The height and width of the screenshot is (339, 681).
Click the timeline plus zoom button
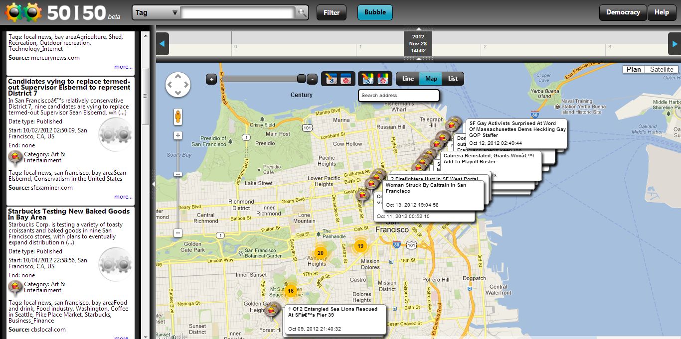tap(211, 79)
